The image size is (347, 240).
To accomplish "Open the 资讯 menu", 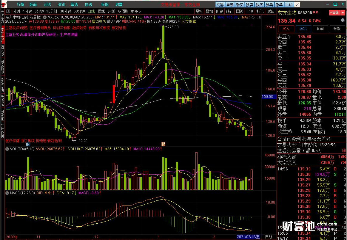I will click(x=61, y=4).
